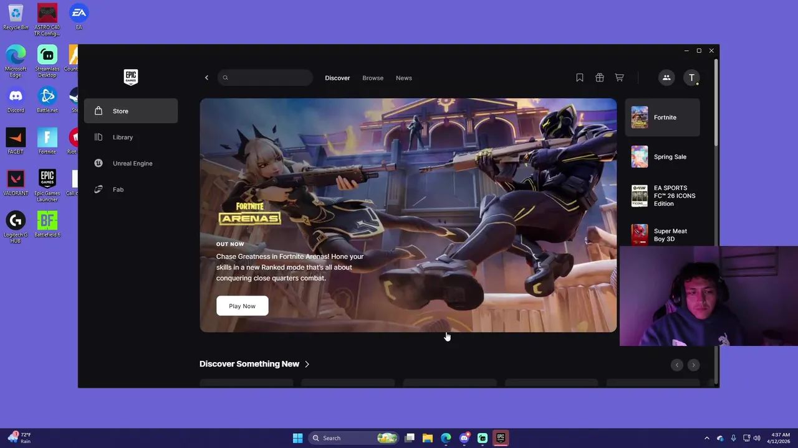Open the account profile T avatar
Screen dimensions: 798x448
[691, 78]
